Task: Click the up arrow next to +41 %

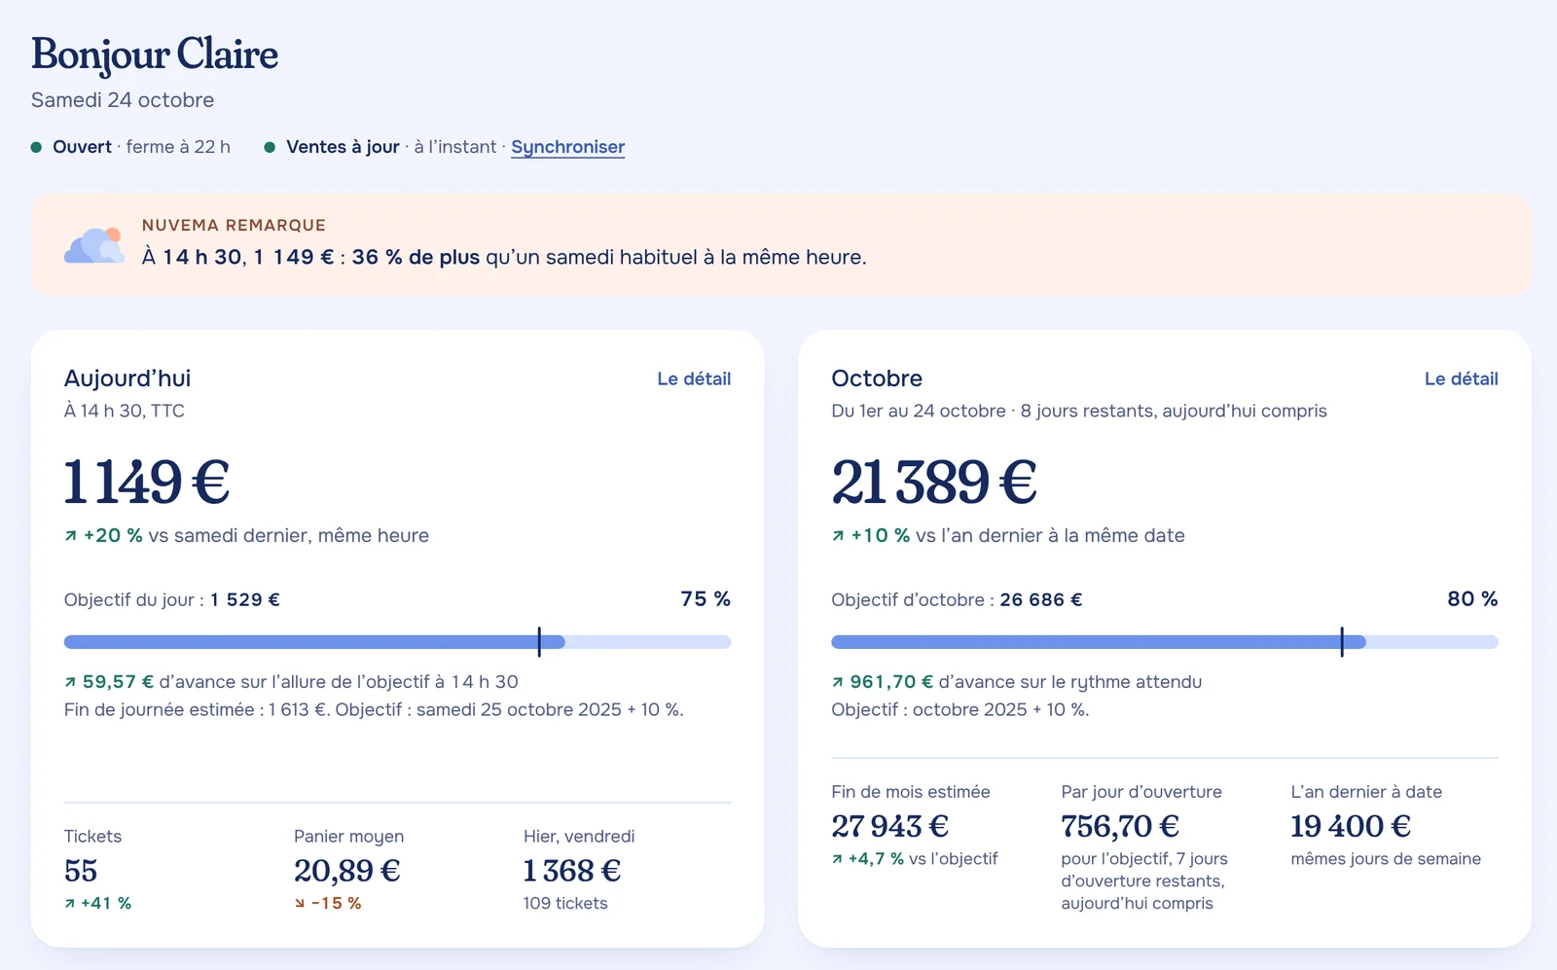Action: click(x=70, y=904)
